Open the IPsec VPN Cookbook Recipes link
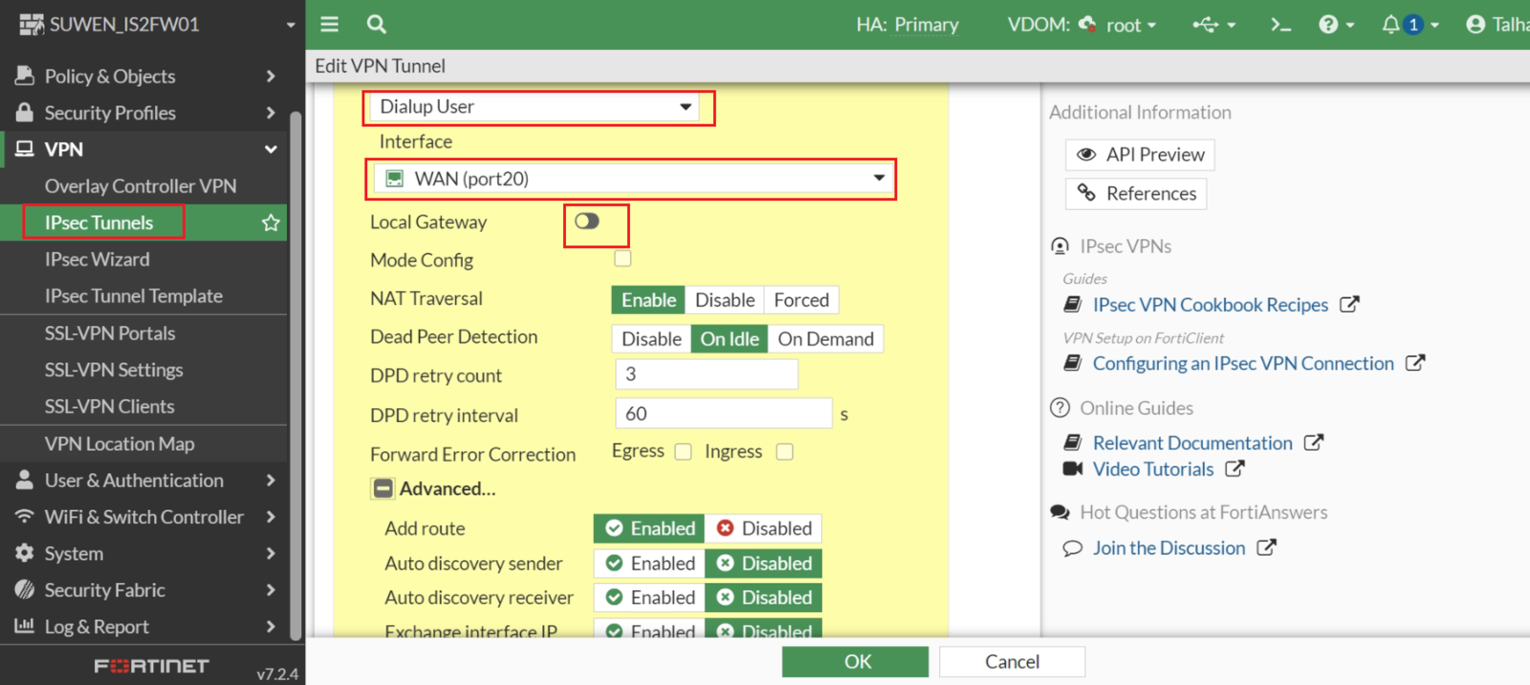The image size is (1530, 685). pyautogui.click(x=1210, y=305)
